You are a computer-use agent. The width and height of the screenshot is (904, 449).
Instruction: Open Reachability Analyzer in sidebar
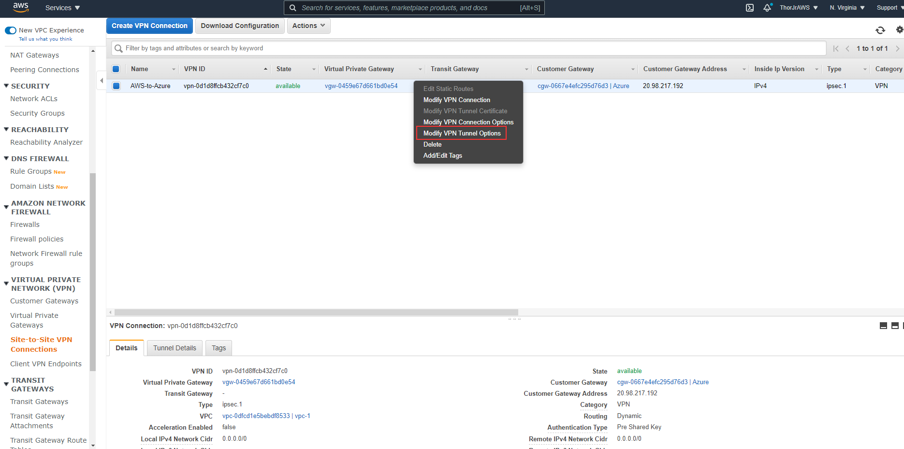[x=46, y=142]
